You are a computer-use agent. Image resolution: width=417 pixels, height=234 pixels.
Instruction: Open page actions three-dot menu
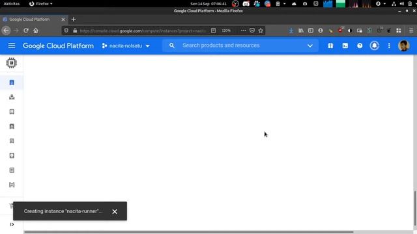pos(243,31)
